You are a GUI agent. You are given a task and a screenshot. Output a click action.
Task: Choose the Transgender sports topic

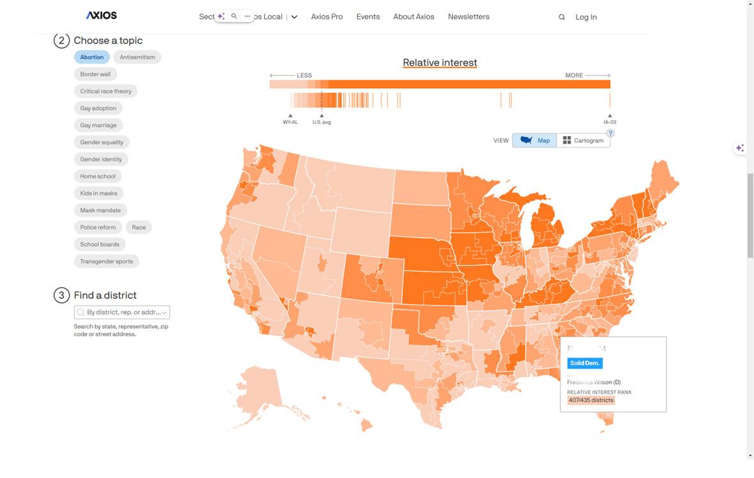[x=107, y=262]
